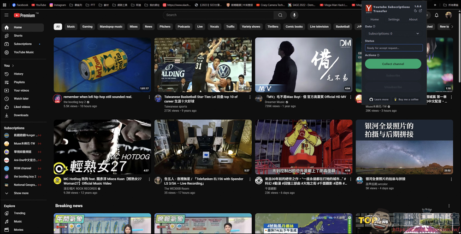
Task: Play the Milky Way panorama thumbnail
Action: pos(404,147)
